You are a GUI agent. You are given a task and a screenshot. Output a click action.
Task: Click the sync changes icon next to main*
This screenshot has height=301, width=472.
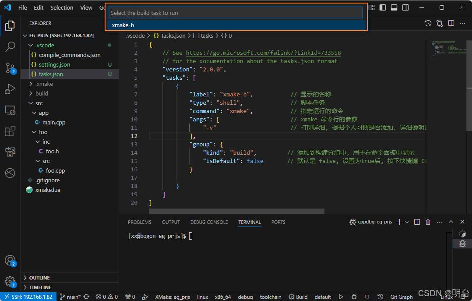point(86,297)
